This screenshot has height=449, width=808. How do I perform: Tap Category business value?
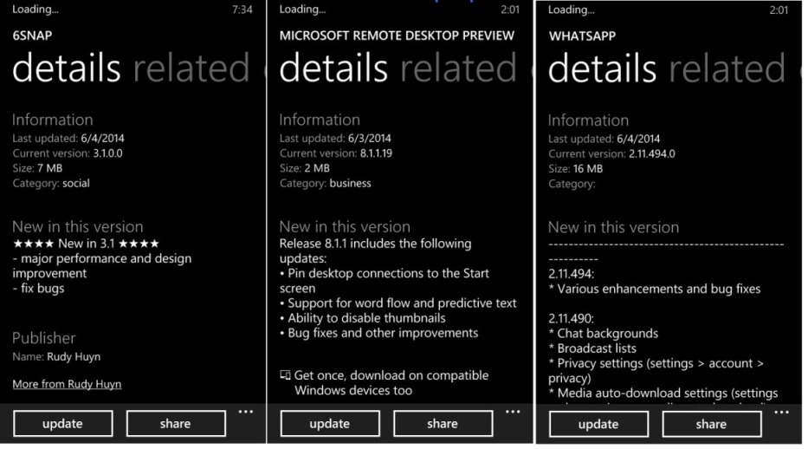351,183
